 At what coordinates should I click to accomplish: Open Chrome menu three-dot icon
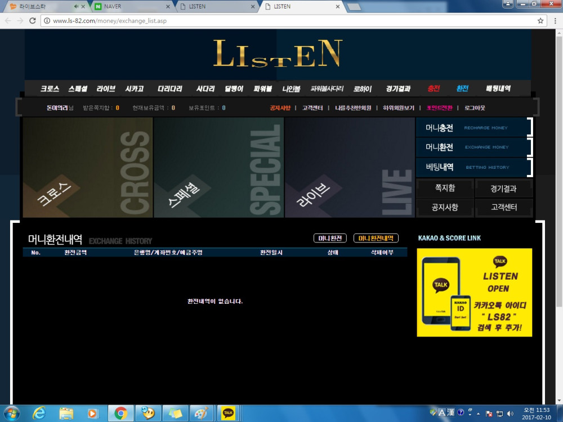(x=555, y=21)
